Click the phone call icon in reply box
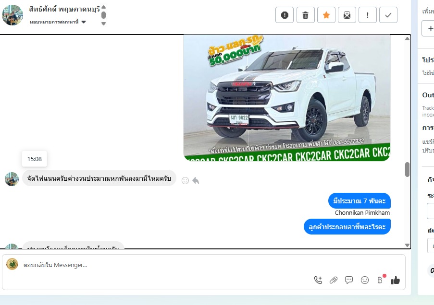 (x=318, y=280)
